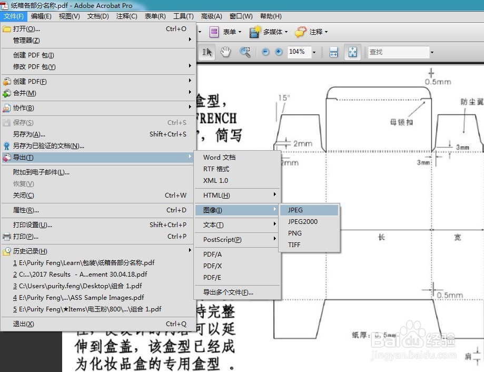The image size is (484, 372).
Task: Open the 查找 search options dropdown arrow
Action: pyautogui.click(x=432, y=52)
